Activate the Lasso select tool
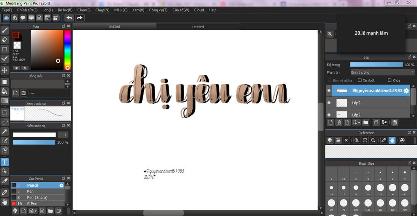417x216 pixels. (x=4, y=122)
